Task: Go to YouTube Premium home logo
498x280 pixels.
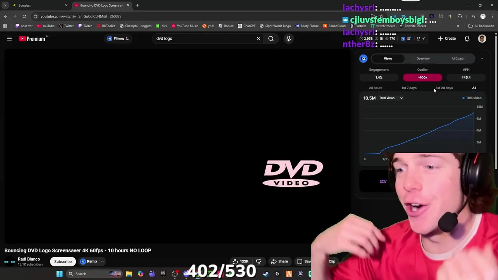Action: (32, 38)
